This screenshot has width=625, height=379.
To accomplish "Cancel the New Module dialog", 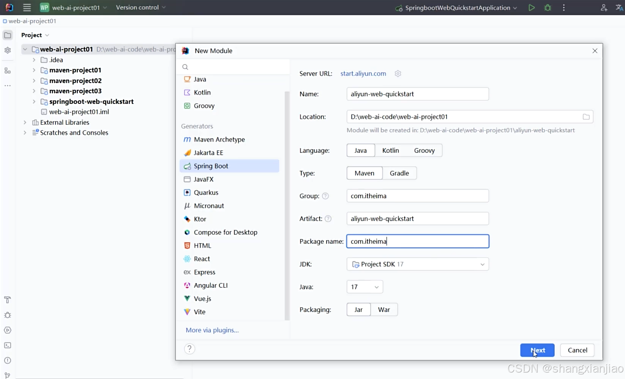I will [x=578, y=350].
